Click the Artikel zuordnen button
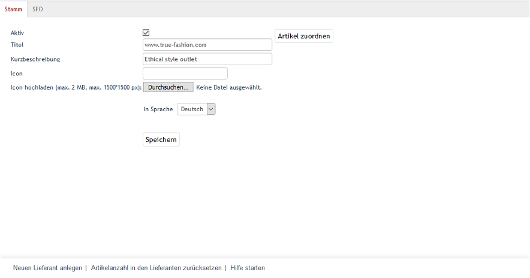 (x=303, y=36)
